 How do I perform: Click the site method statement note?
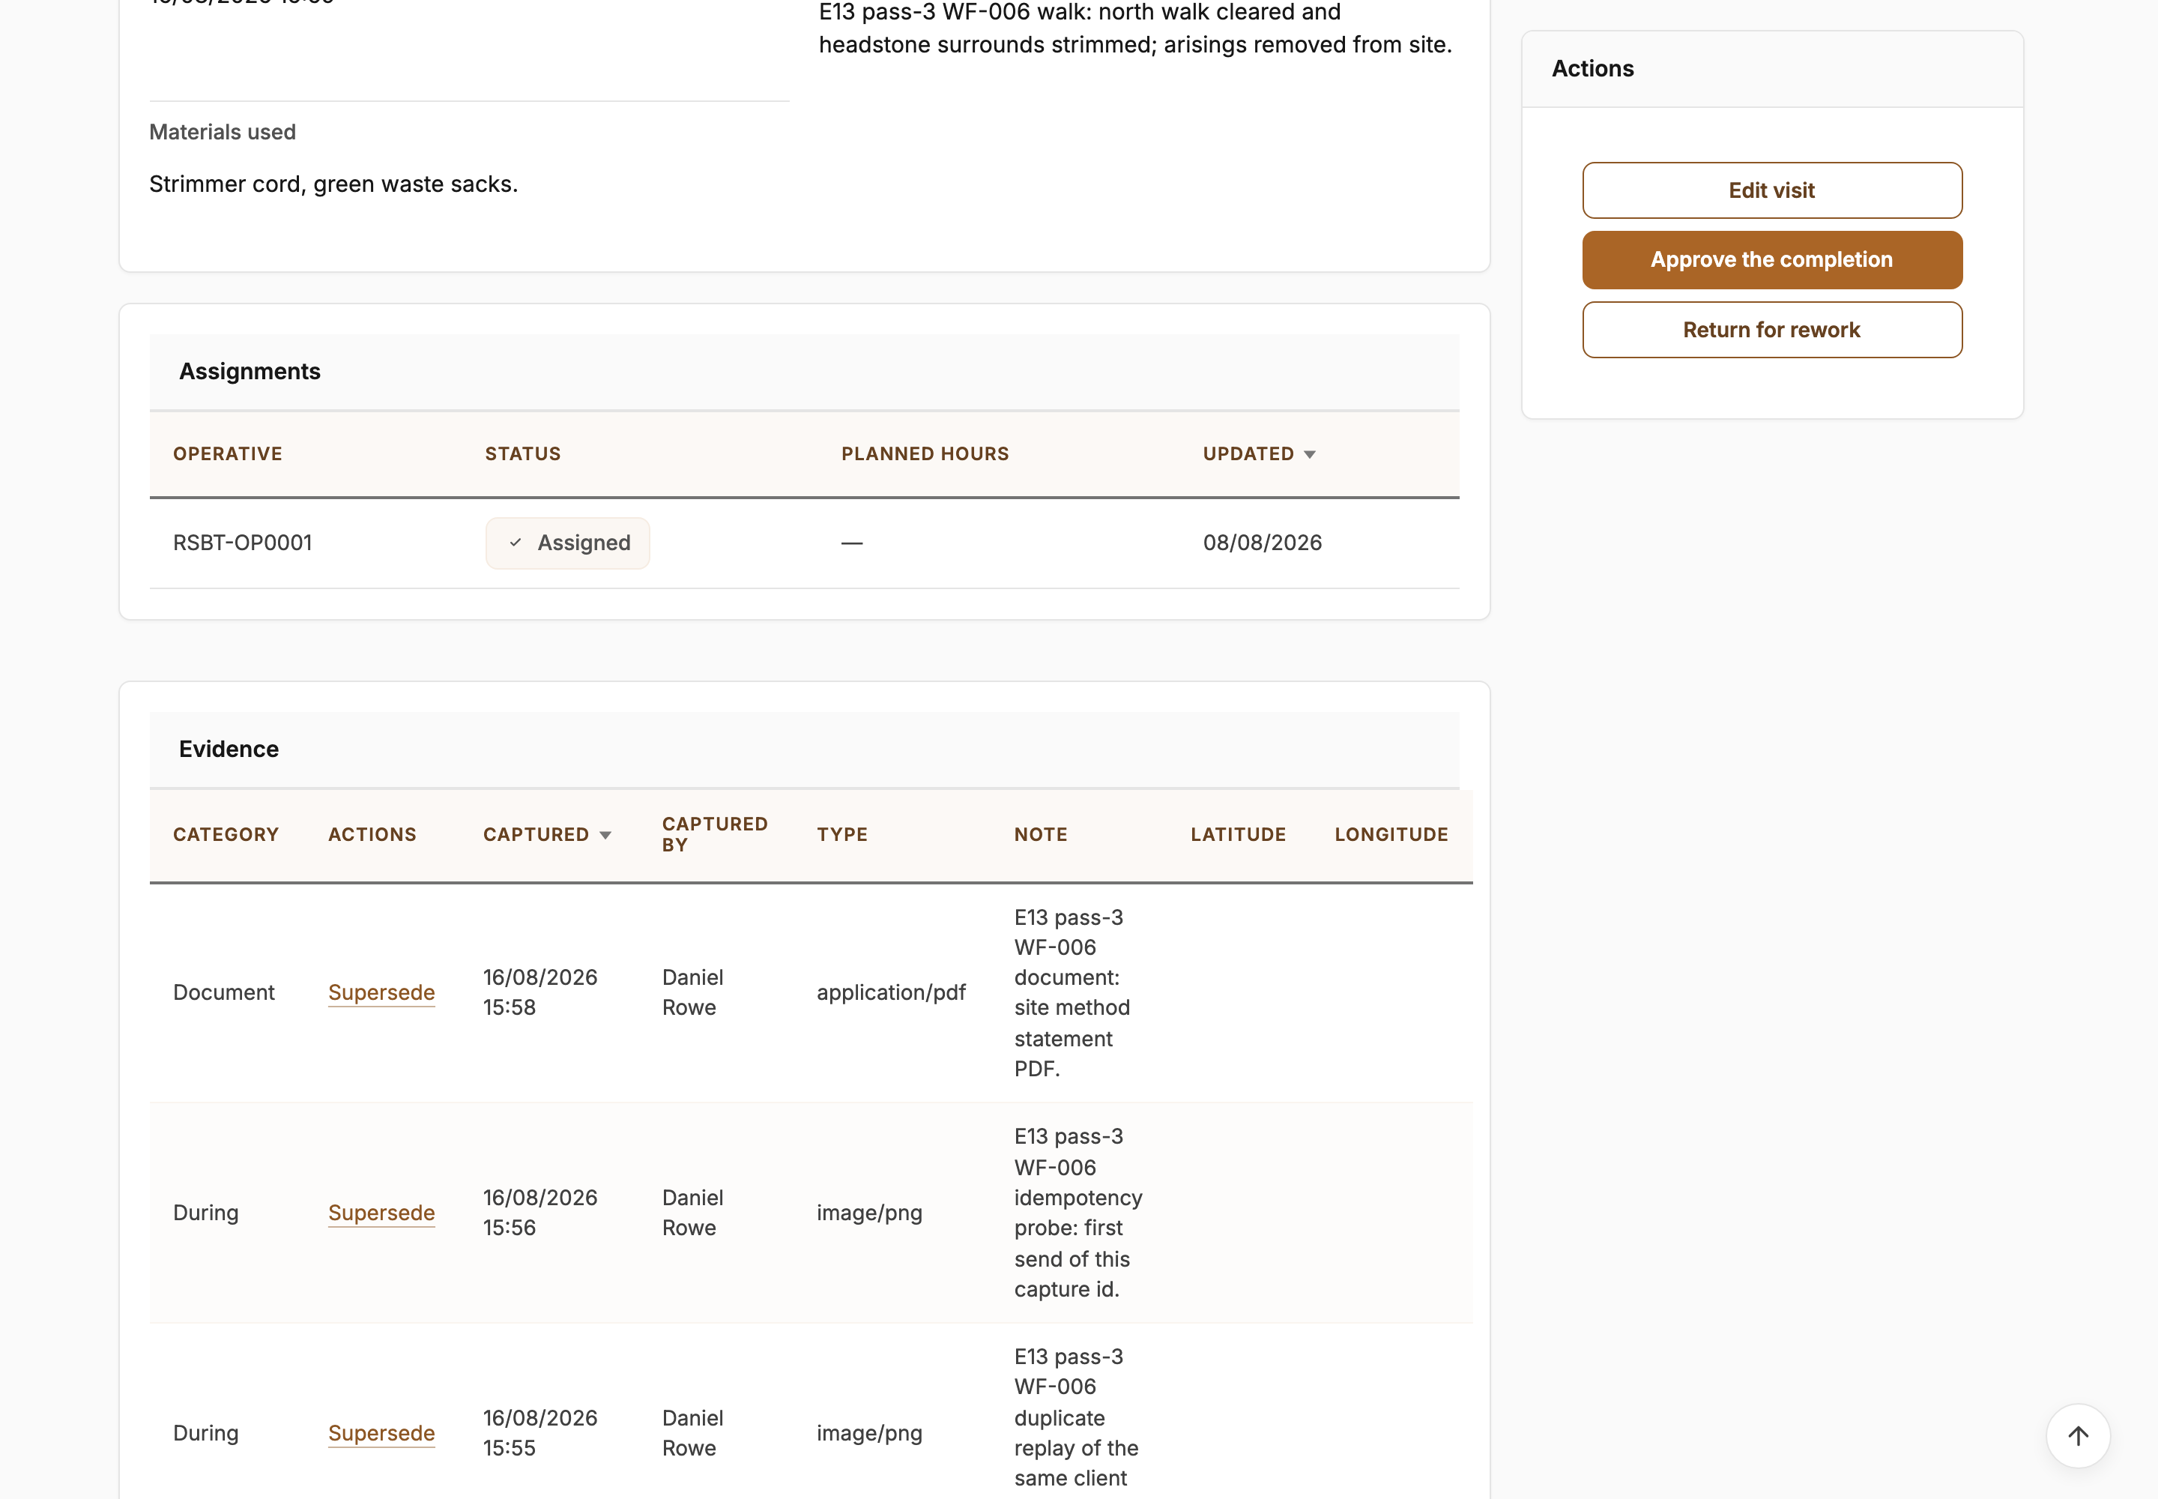coord(1072,993)
